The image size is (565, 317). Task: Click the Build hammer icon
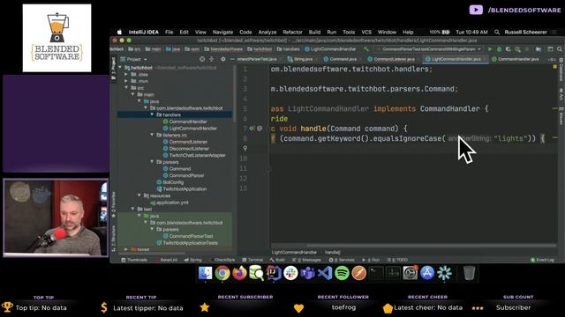tap(366, 49)
